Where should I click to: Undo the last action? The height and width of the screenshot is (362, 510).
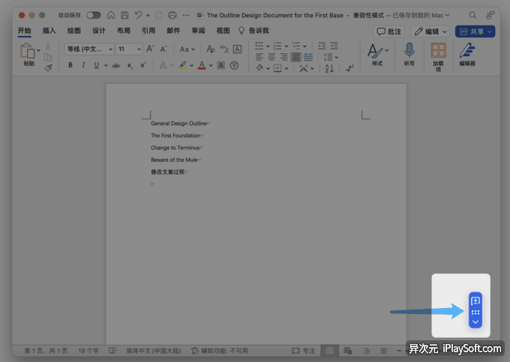click(139, 15)
